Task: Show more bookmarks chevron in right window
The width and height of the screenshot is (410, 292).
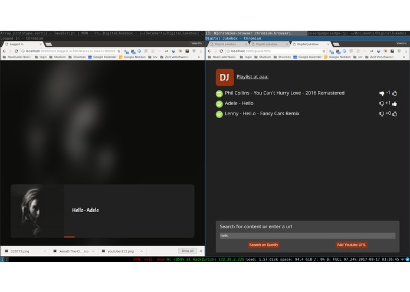Action: tap(404, 57)
